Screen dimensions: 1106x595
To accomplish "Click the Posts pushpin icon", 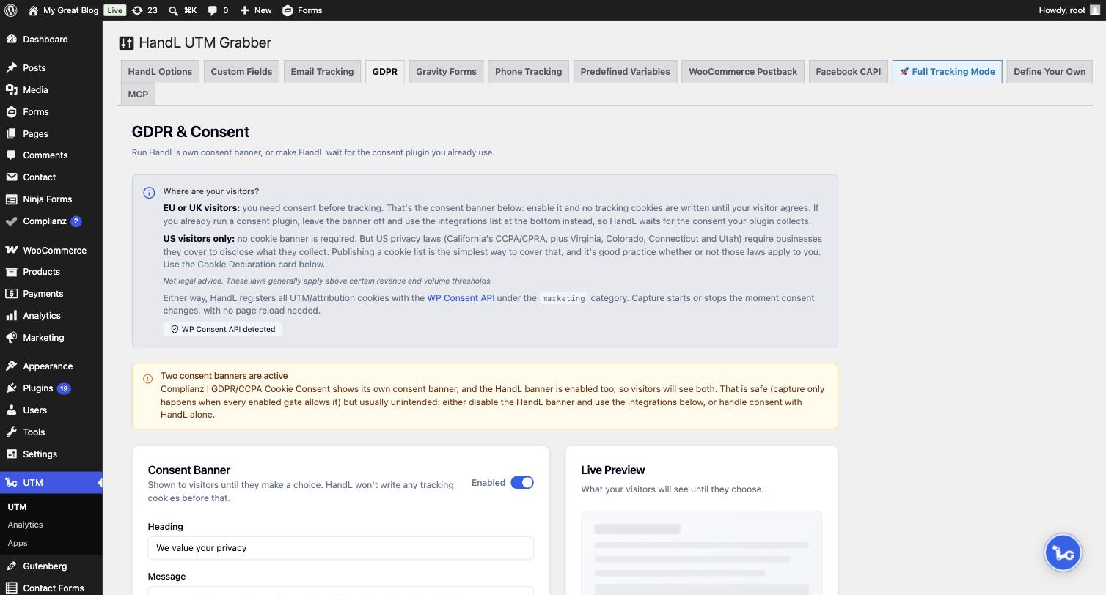I will [x=11, y=68].
